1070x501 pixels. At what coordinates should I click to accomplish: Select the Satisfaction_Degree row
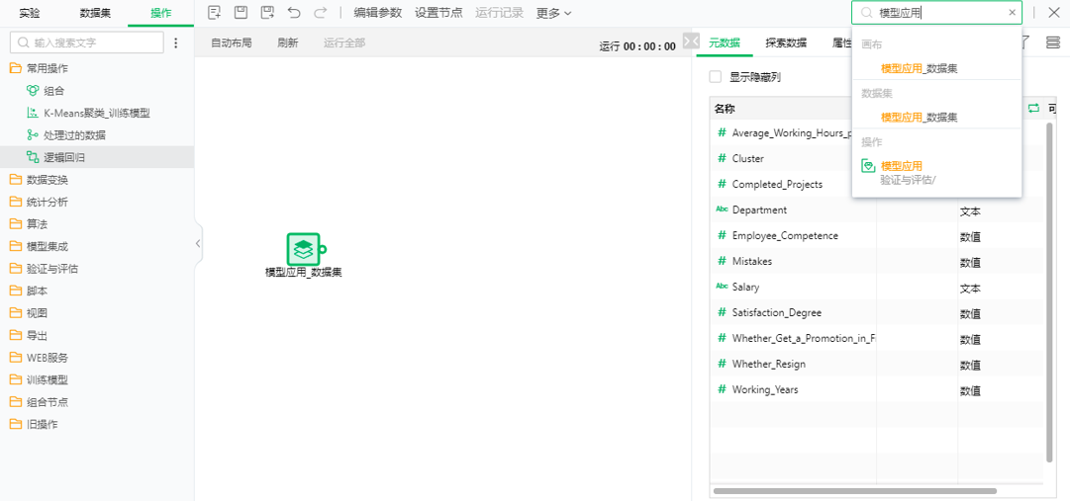pos(877,313)
